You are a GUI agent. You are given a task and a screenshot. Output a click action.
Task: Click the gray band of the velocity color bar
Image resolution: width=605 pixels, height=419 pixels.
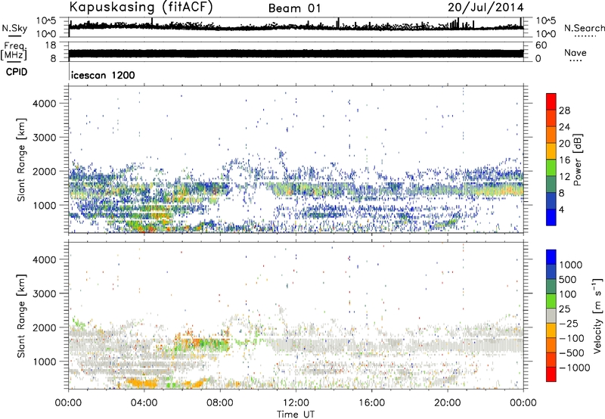point(551,315)
